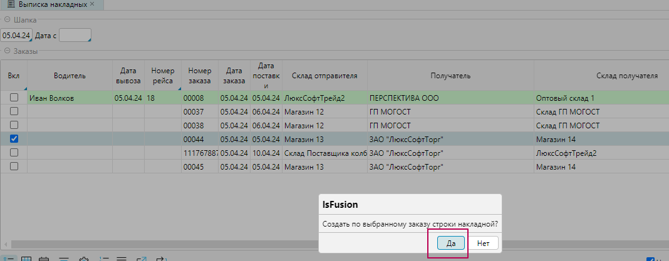Enable checkbox for Иван Волков order 00008
This screenshot has height=261, width=669.
tap(14, 98)
